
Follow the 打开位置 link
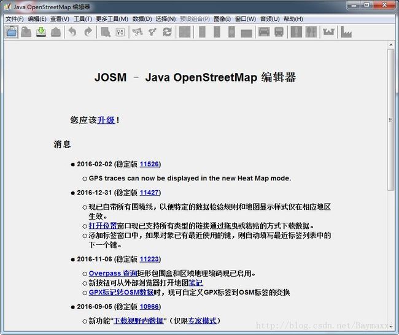click(x=103, y=226)
